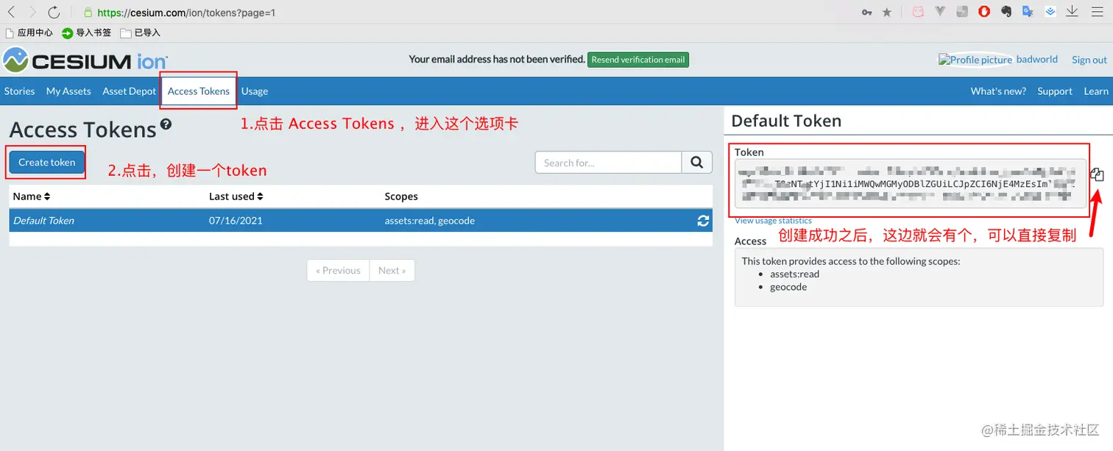Open the 应用中心 bookmark
The height and width of the screenshot is (451, 1113).
click(x=29, y=33)
